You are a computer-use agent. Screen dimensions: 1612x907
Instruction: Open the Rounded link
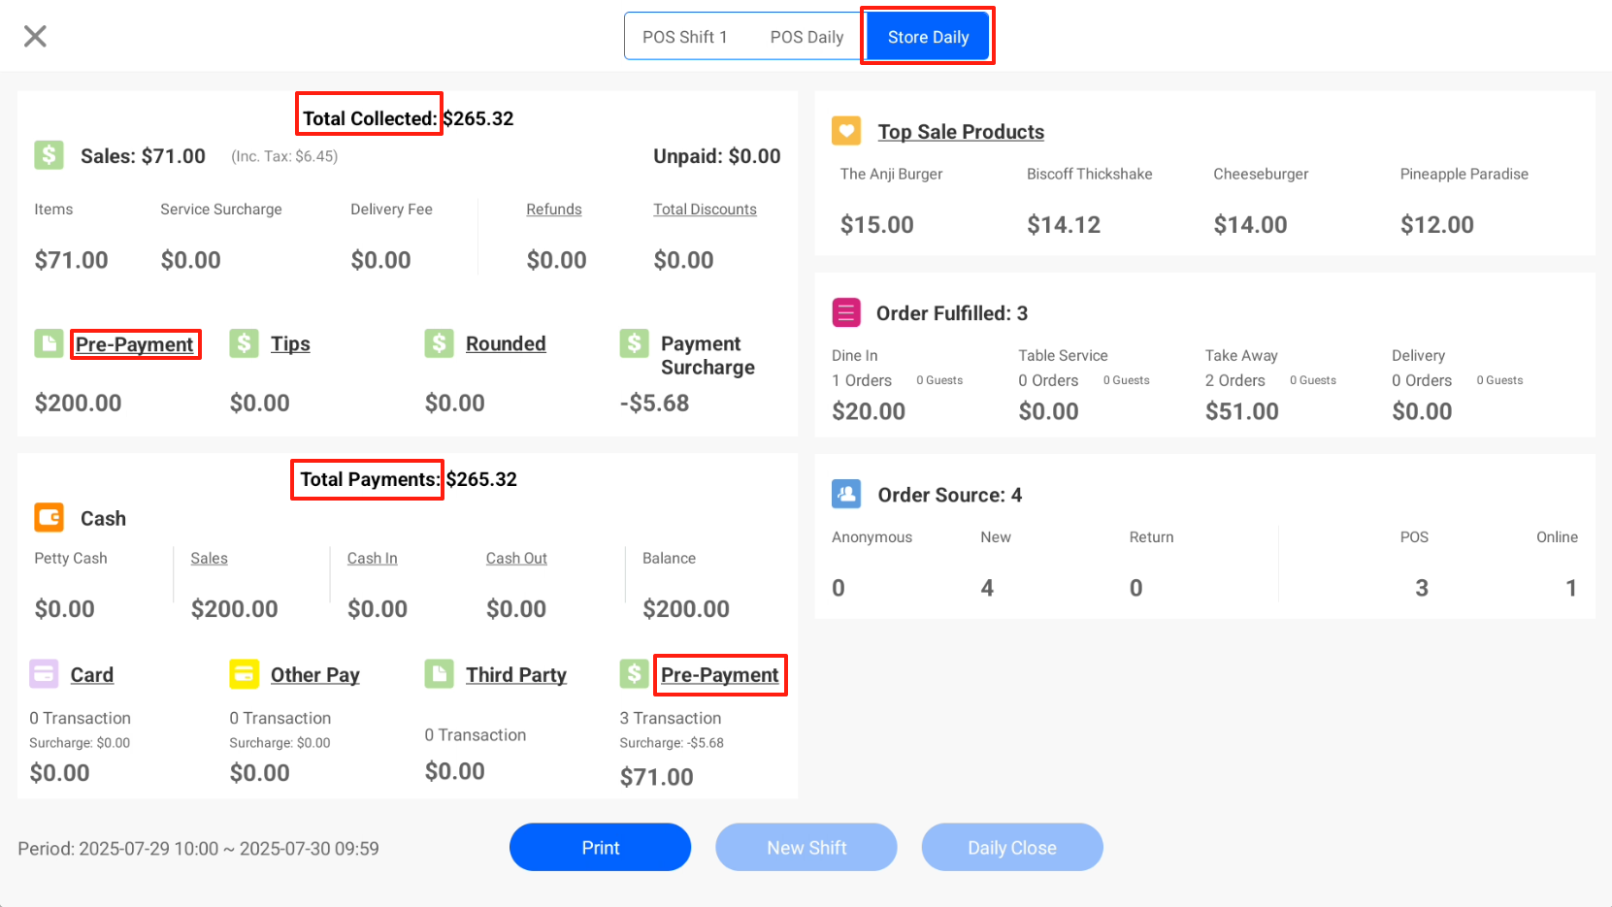point(506,343)
